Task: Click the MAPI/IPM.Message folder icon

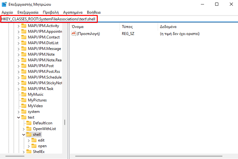Action: 24,49
